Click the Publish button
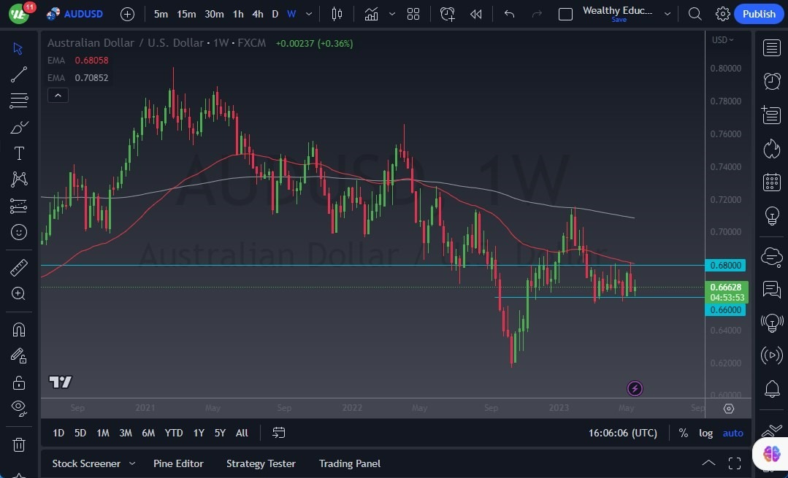This screenshot has width=788, height=478. tap(759, 13)
